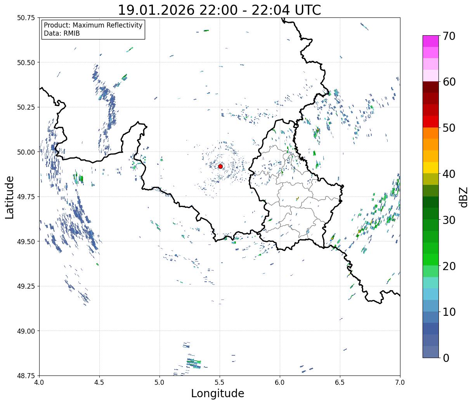This screenshot has height=403, width=473.
Task: Click the longitude tick label 4.5
Action: click(99, 382)
